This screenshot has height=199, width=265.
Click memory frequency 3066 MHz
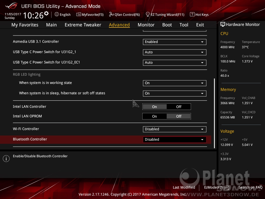pyautogui.click(x=227, y=103)
